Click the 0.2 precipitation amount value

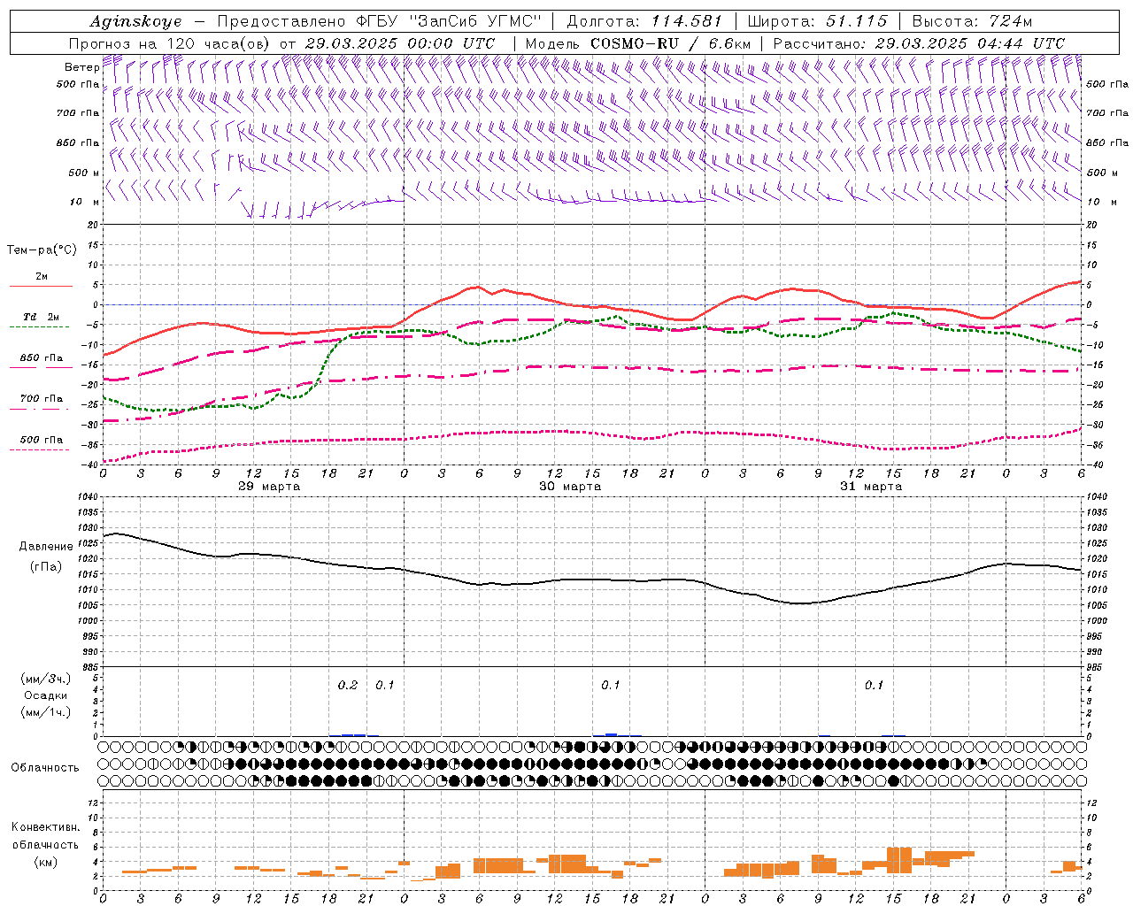[x=348, y=686]
